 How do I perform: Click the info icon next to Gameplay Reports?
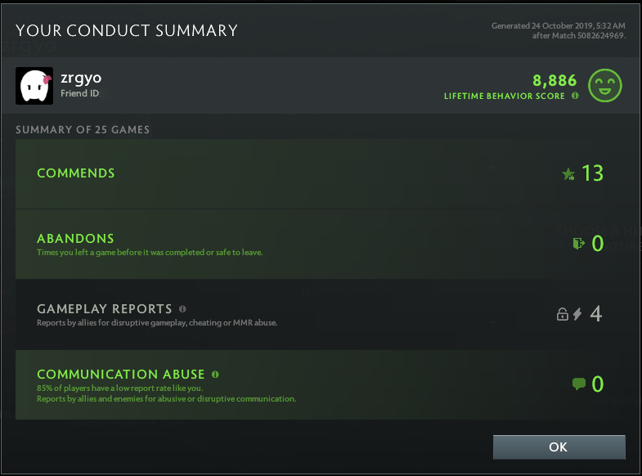point(182,309)
